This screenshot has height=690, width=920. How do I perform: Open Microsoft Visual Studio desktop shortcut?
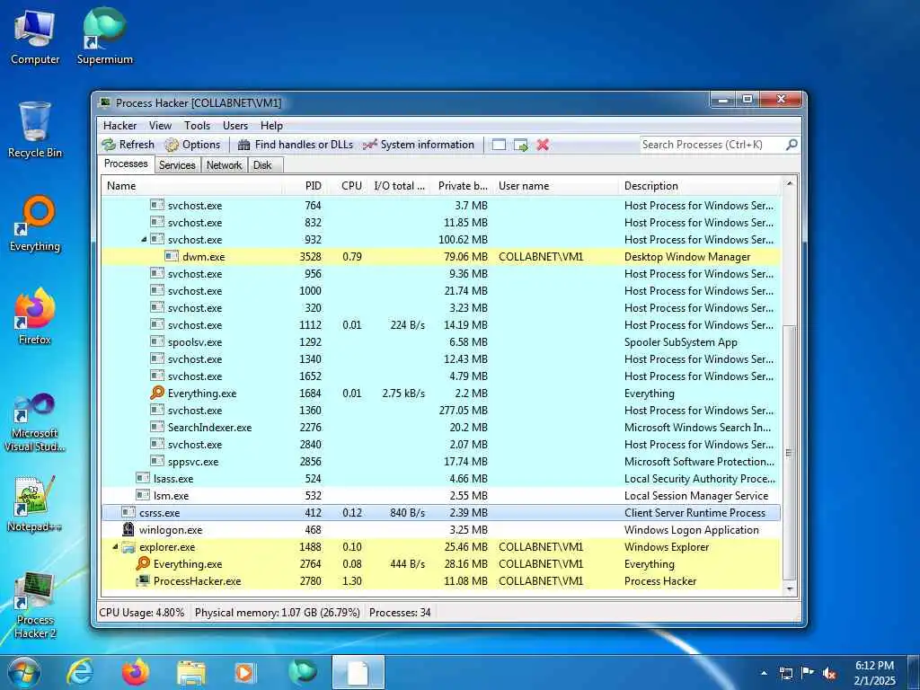[x=35, y=422]
